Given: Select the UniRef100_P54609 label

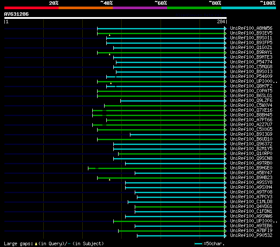Looking at the screenshot, I should point(251,77).
